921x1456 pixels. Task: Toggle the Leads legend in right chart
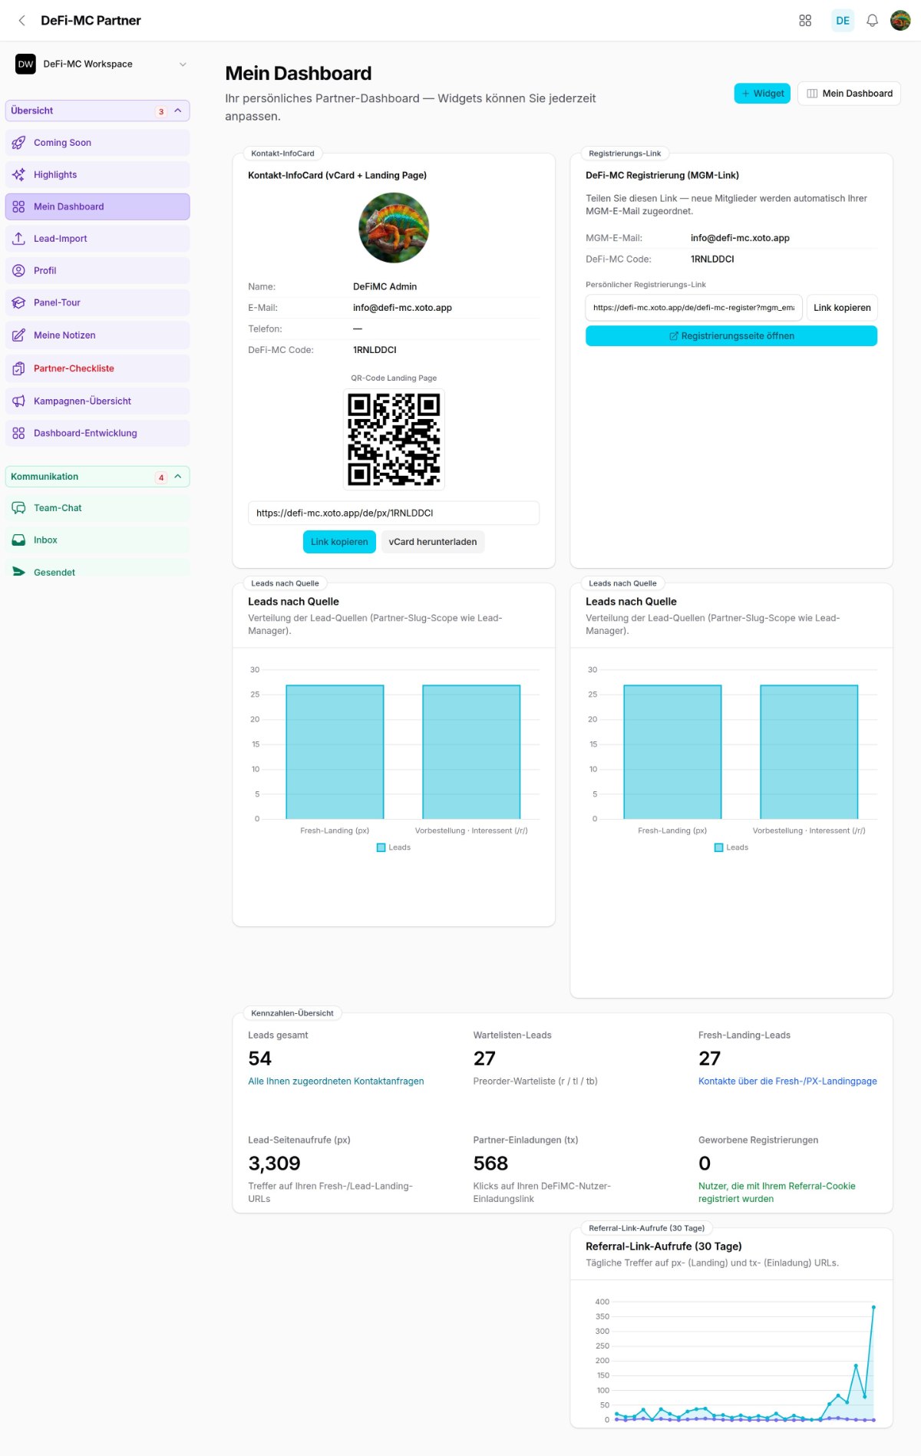click(731, 847)
